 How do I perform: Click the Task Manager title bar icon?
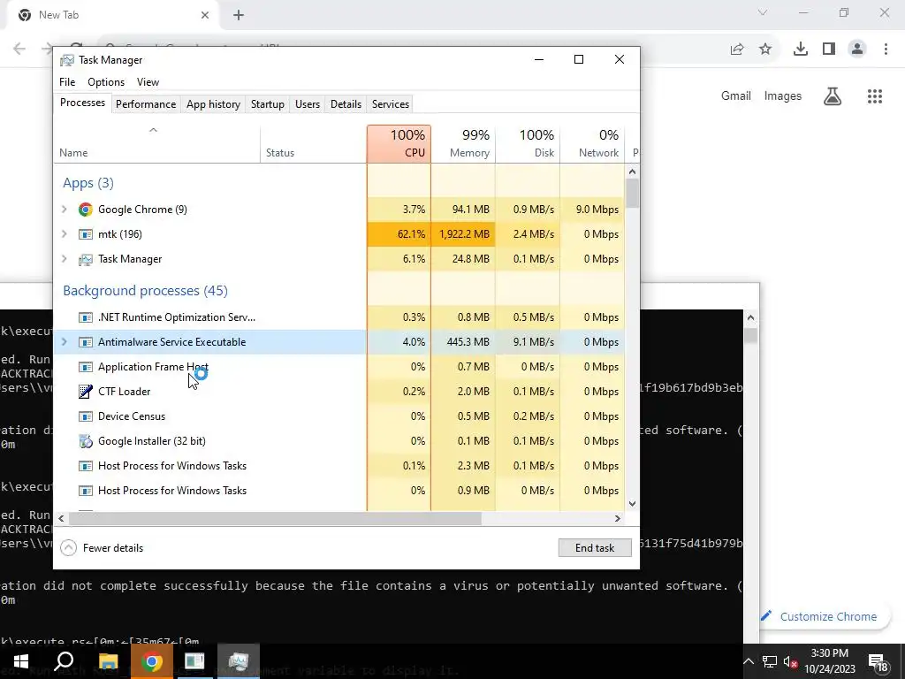tap(67, 60)
